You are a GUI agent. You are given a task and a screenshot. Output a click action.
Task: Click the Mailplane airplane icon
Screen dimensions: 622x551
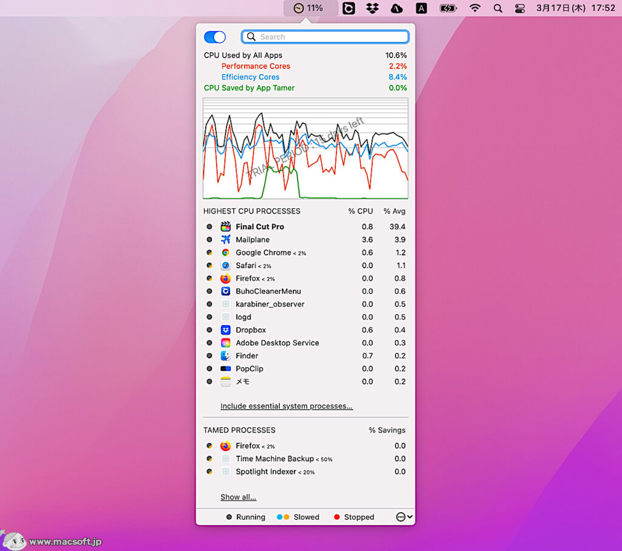coord(225,240)
